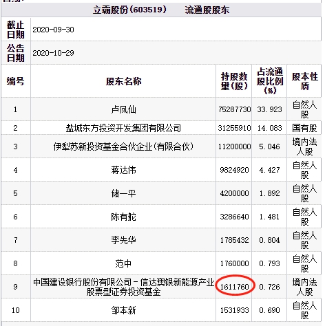
Task: Select percentage 0.793
Action: tap(269, 263)
